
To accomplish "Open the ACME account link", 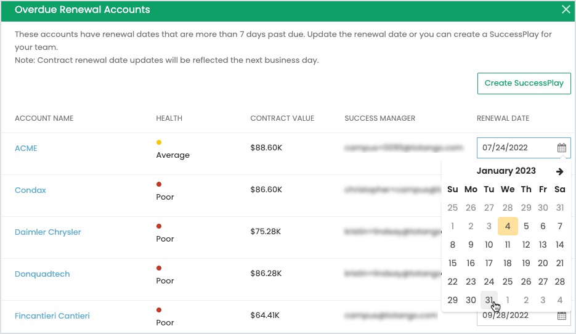I will (26, 149).
